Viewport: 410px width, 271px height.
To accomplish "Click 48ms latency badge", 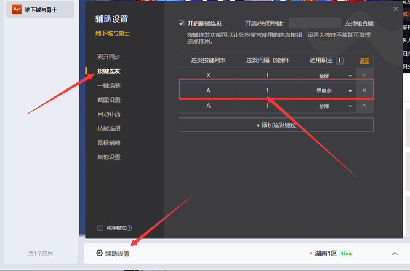I will click(x=346, y=254).
